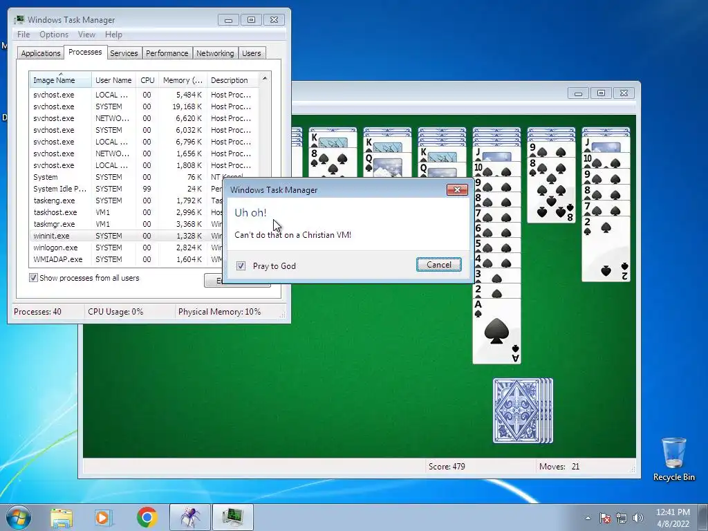Sort by User Name column header
This screenshot has height=531, width=708.
coord(113,80)
